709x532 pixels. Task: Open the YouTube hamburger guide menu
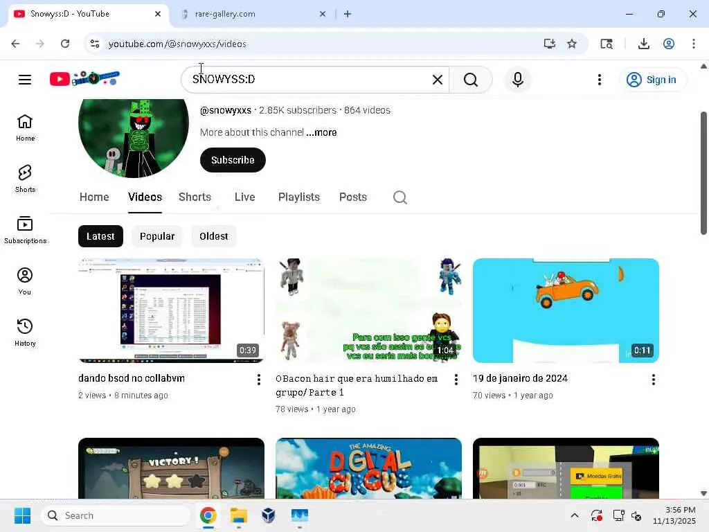click(25, 80)
